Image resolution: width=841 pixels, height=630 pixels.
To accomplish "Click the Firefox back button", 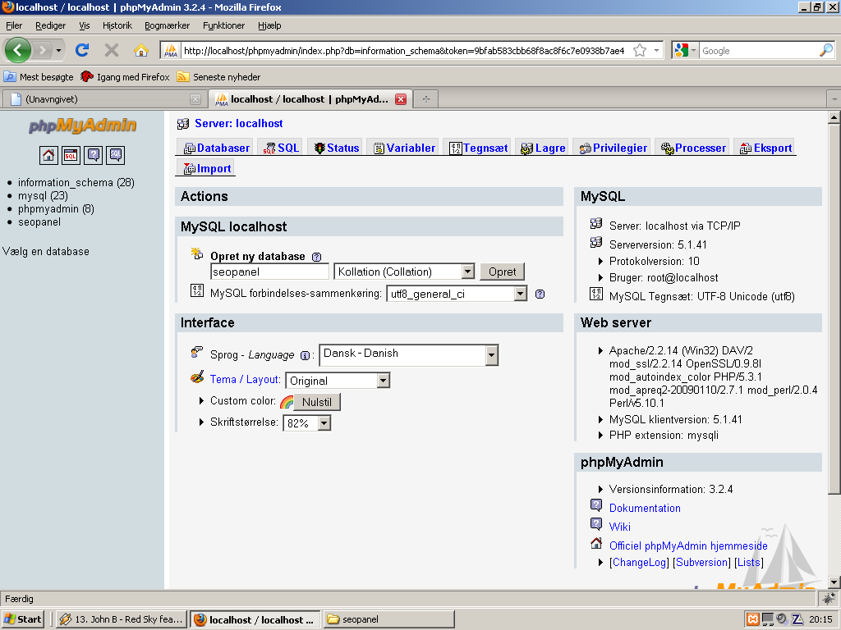I will [18, 50].
